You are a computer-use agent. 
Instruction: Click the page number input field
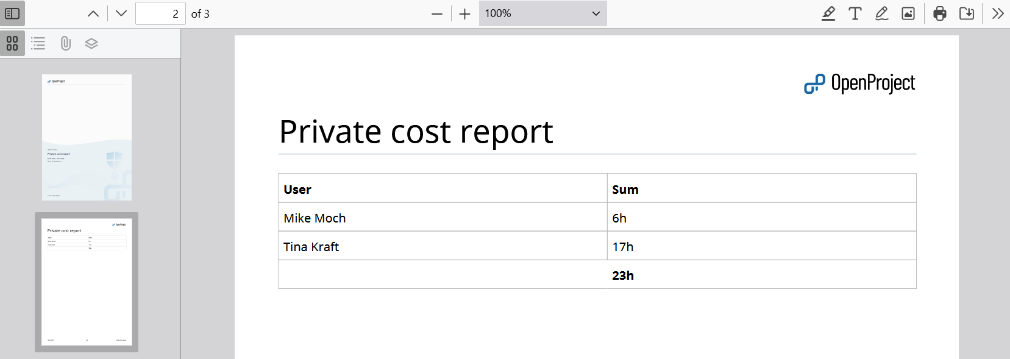[160, 13]
